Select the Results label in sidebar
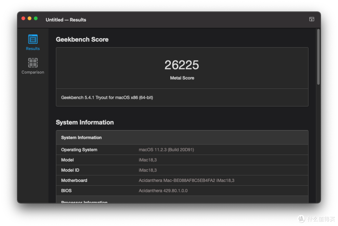The height and width of the screenshot is (226, 338). click(x=33, y=49)
